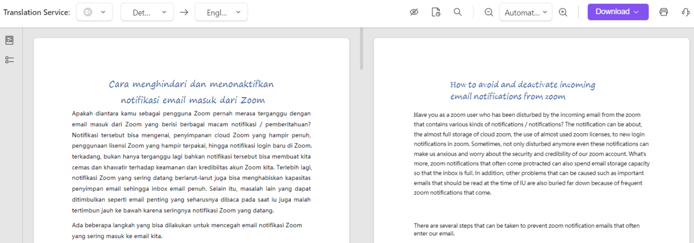Click the left document vertical scrollbar
The width and height of the screenshot is (694, 243).
pyautogui.click(x=360, y=49)
